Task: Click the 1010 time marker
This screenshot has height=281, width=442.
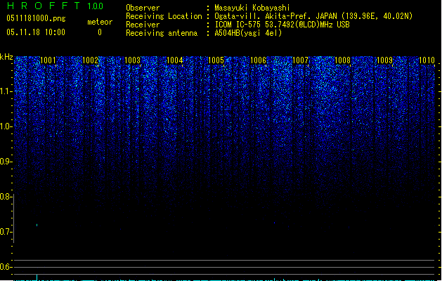Action: coord(427,60)
